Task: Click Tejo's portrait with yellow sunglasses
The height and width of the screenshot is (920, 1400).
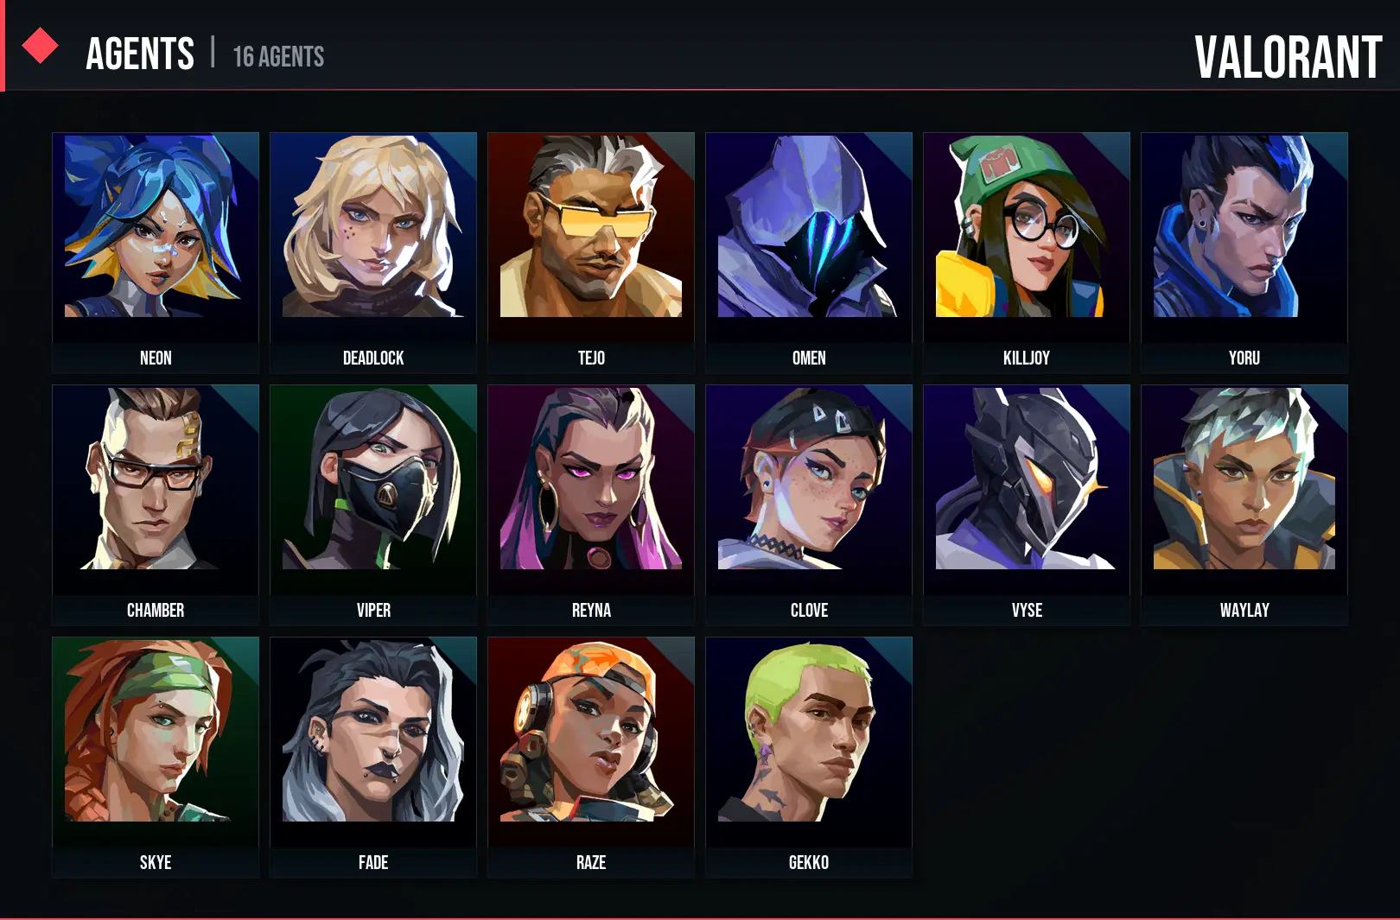Action: (591, 252)
